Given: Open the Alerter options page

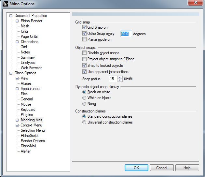Looking at the screenshot, I should [26, 151].
